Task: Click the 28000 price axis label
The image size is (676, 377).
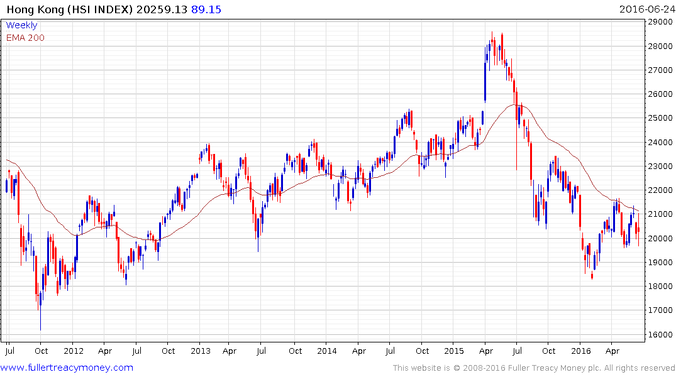Action: click(660, 46)
